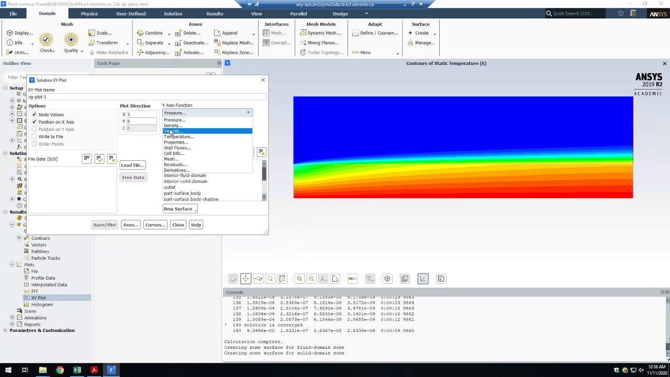The image size is (670, 377).
Task: Open the File menu
Action: [x=13, y=14]
